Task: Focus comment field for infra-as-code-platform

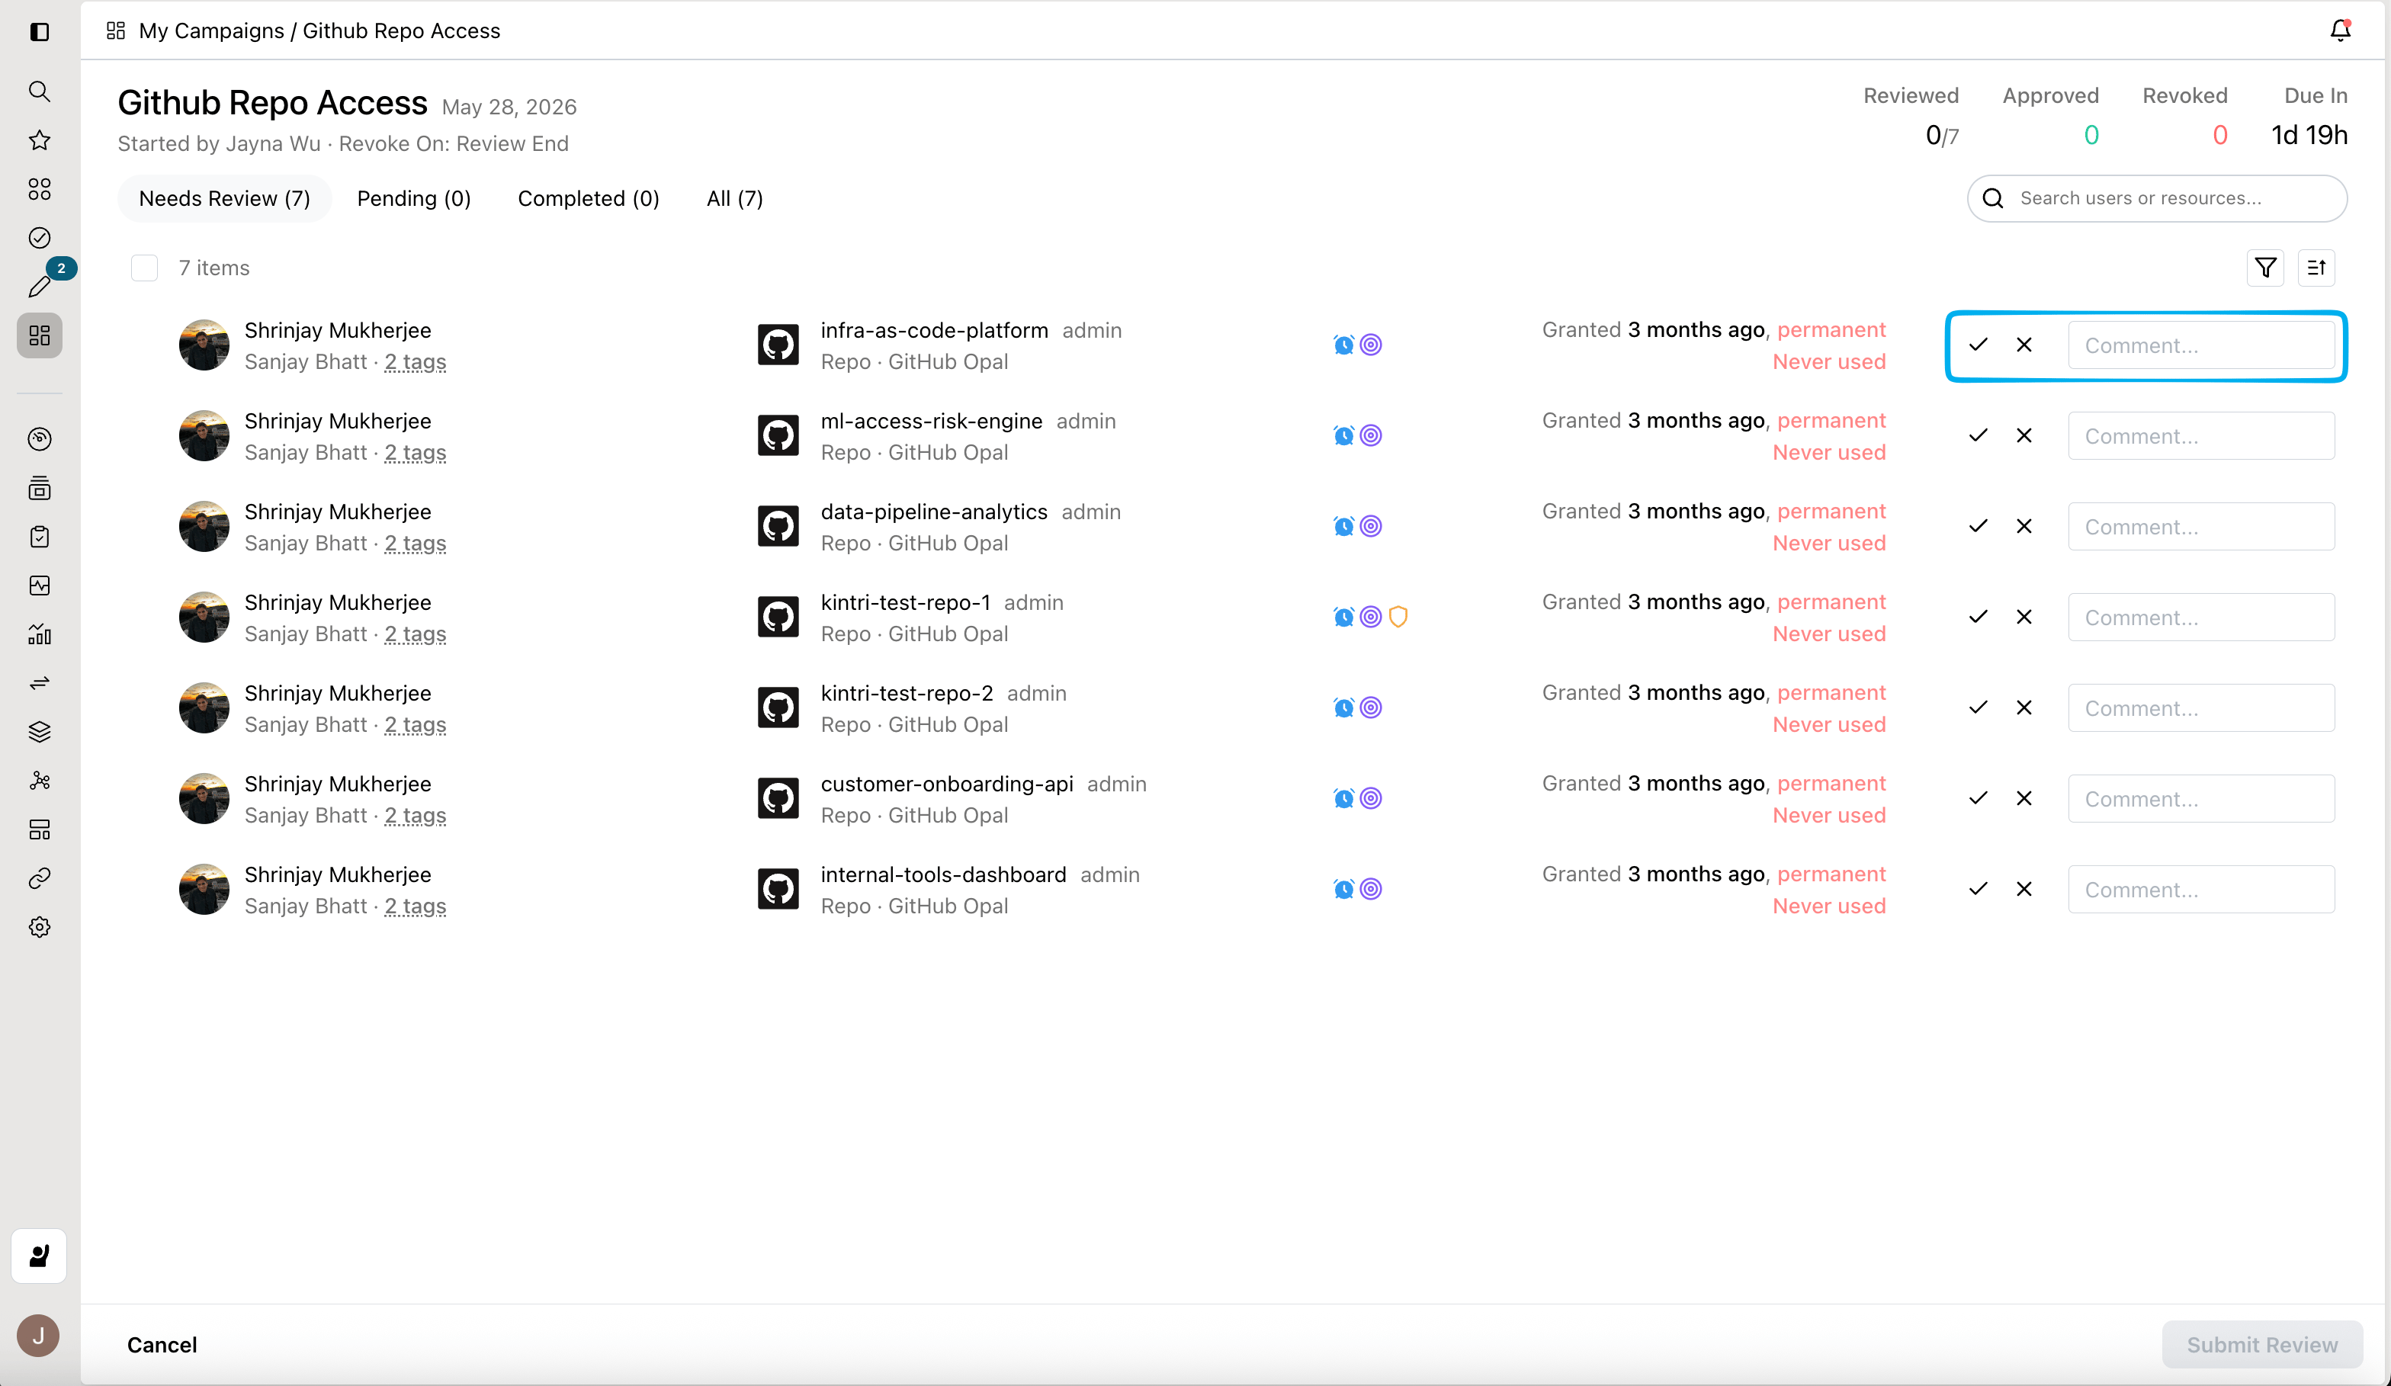Action: [x=2201, y=345]
